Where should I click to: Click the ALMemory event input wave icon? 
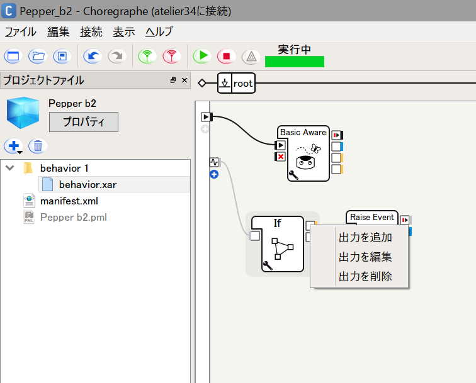click(x=214, y=162)
